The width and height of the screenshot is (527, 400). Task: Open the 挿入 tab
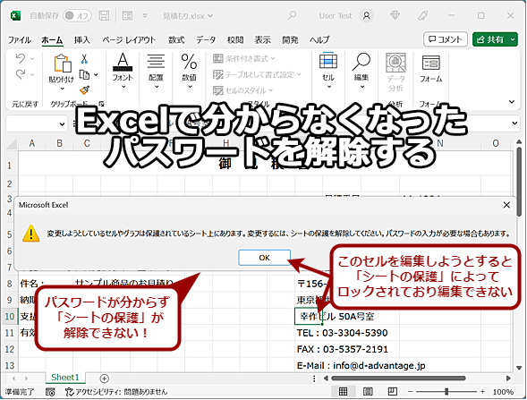click(x=82, y=40)
